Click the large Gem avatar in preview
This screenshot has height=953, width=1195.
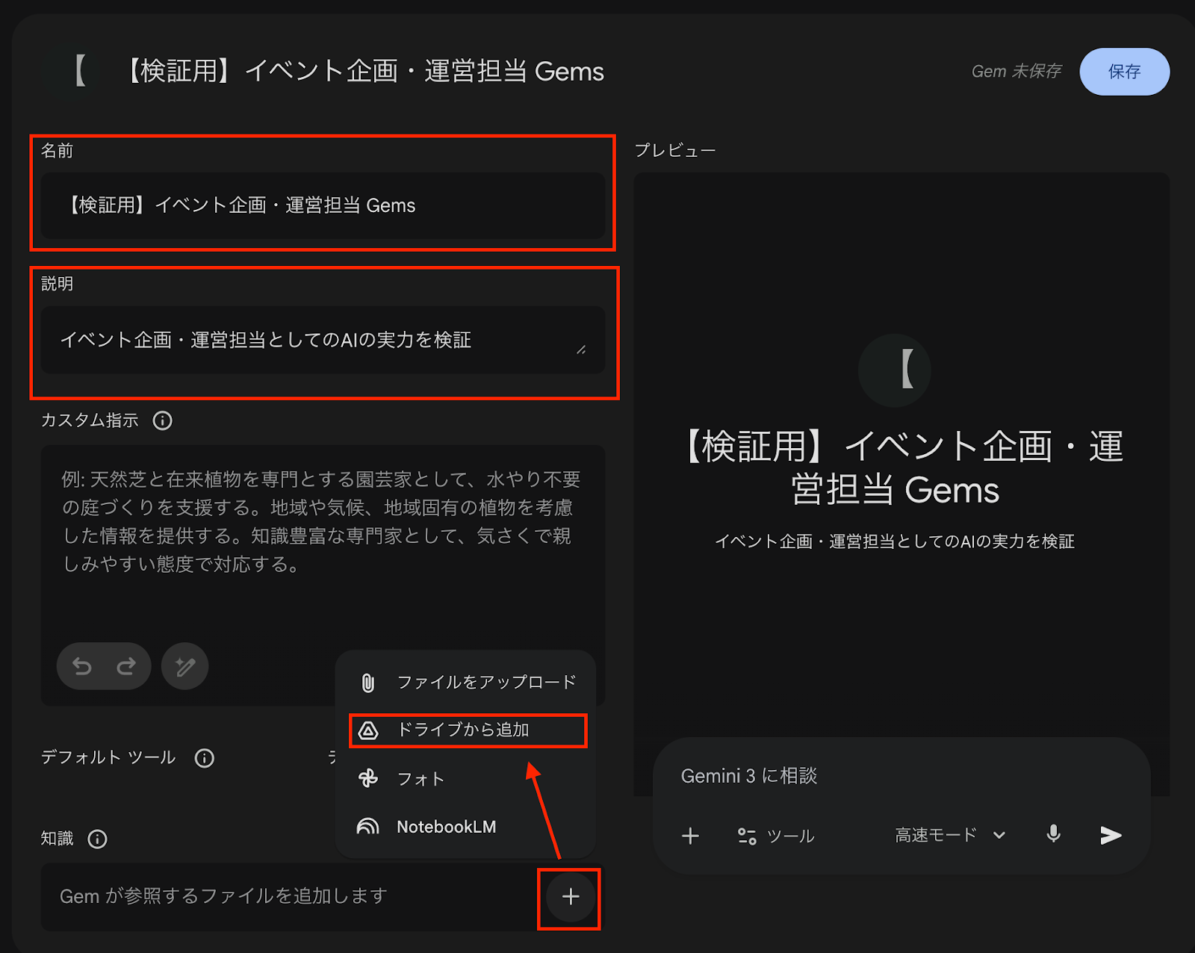895,370
